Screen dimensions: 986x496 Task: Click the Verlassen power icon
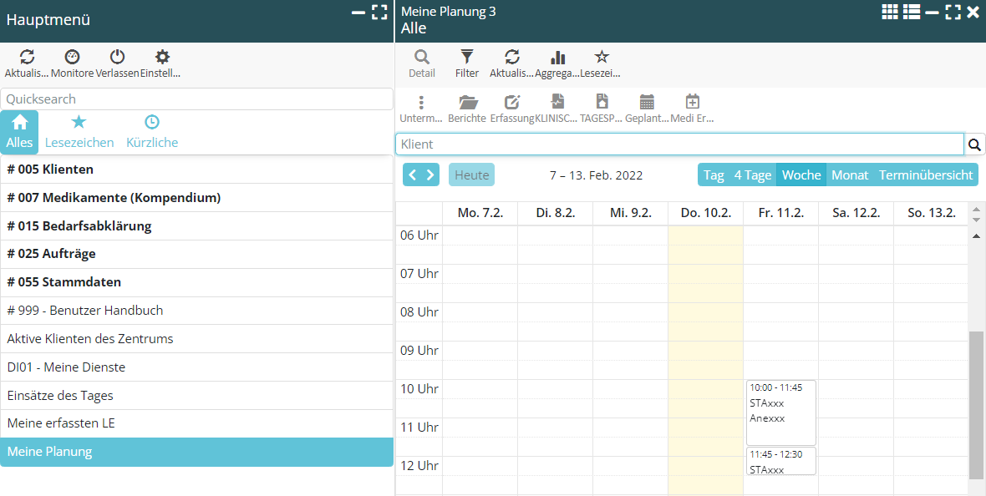[x=117, y=58]
